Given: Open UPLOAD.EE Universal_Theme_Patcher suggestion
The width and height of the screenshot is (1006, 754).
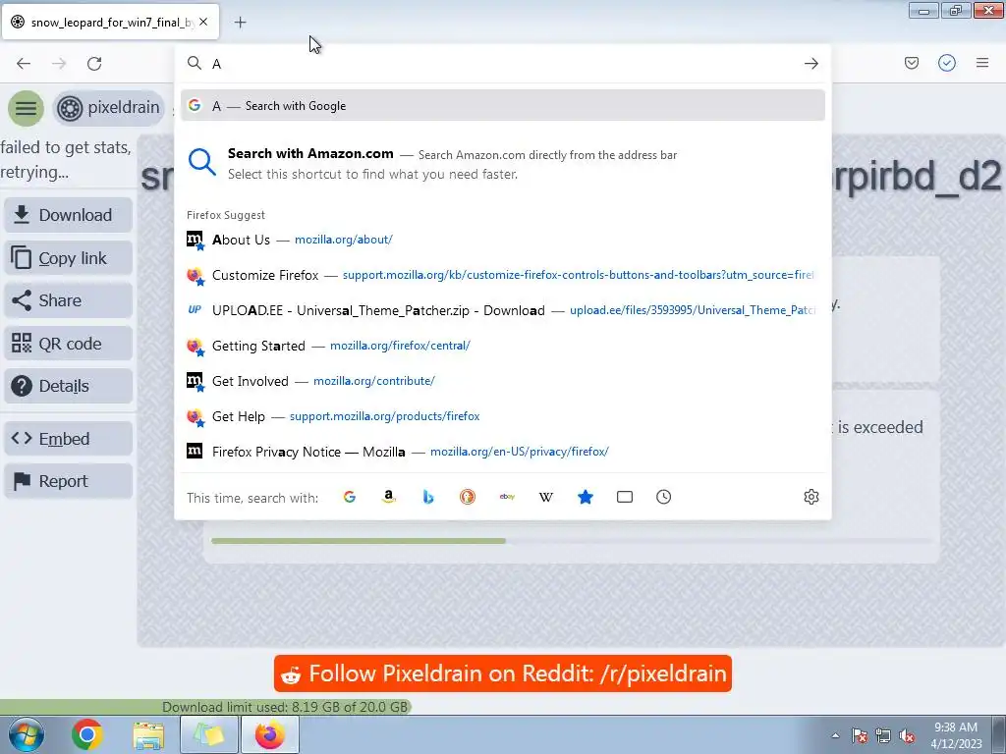Looking at the screenshot, I should pyautogui.click(x=503, y=310).
